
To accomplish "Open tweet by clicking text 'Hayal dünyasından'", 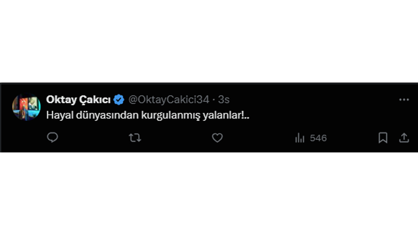I will (x=93, y=116).
